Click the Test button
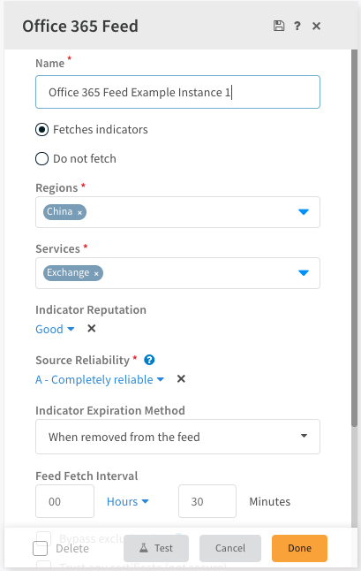This screenshot has width=361, height=571. pyautogui.click(x=156, y=548)
